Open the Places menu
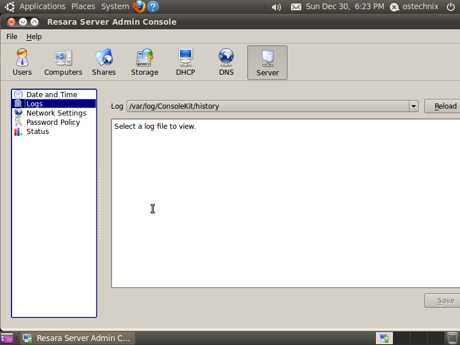The height and width of the screenshot is (345, 460). point(83,6)
